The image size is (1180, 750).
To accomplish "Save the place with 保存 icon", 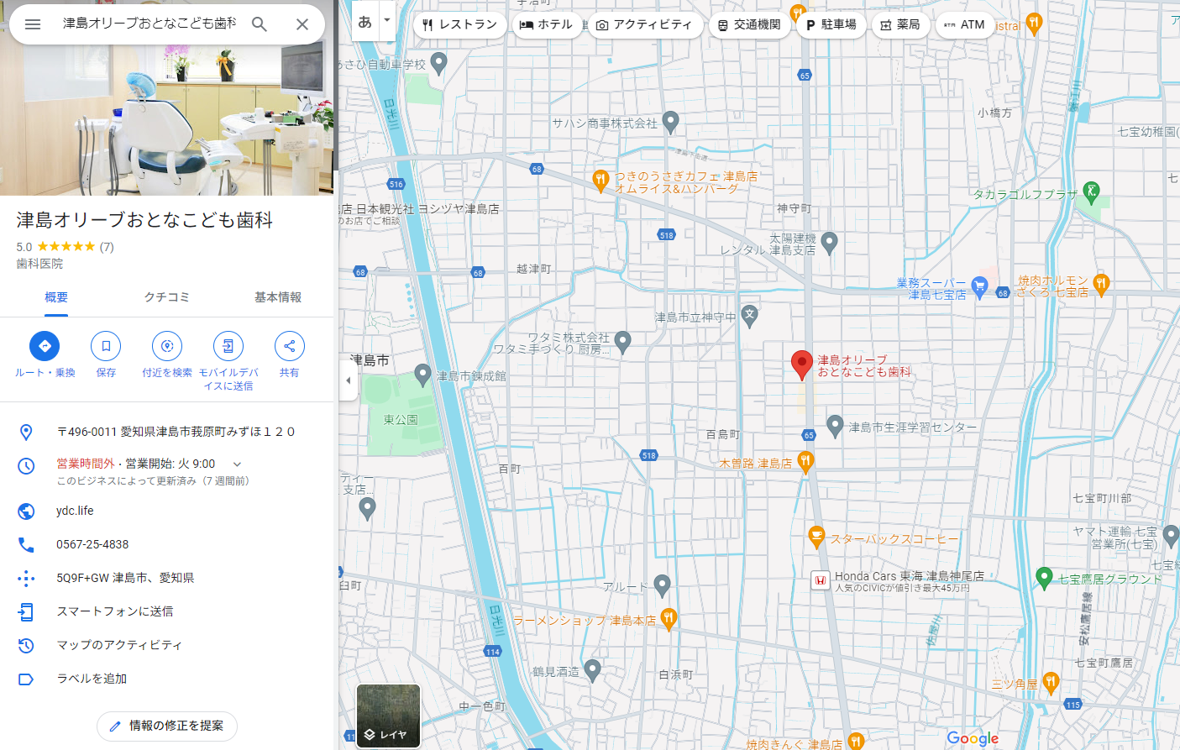I will (106, 346).
